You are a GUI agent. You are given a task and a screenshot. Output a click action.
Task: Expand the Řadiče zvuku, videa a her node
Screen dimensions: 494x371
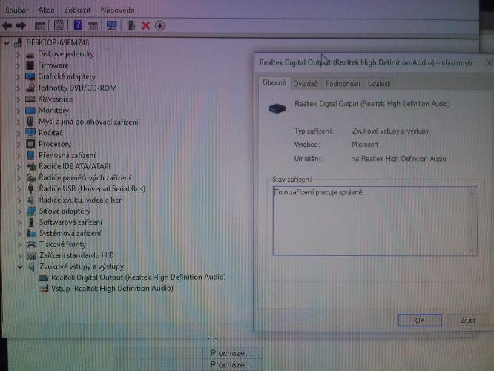[x=19, y=200]
